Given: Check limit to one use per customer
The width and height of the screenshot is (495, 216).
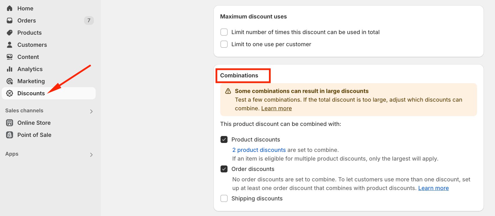Looking at the screenshot, I should tap(224, 44).
